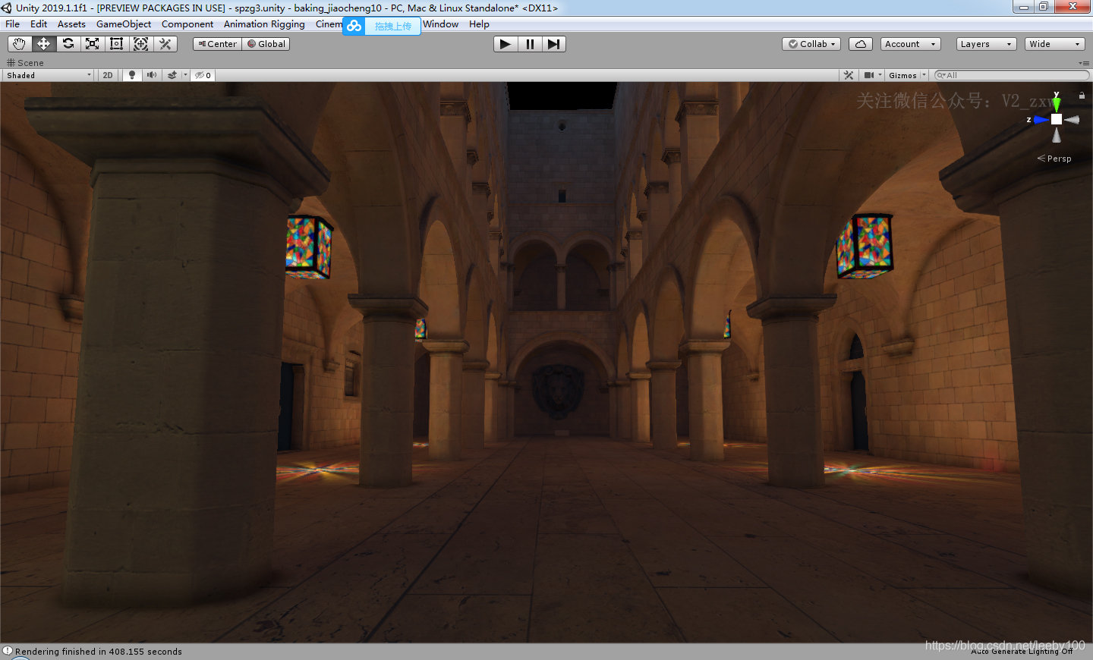The height and width of the screenshot is (660, 1093).
Task: Toggle the Gizmos button
Action: click(902, 75)
